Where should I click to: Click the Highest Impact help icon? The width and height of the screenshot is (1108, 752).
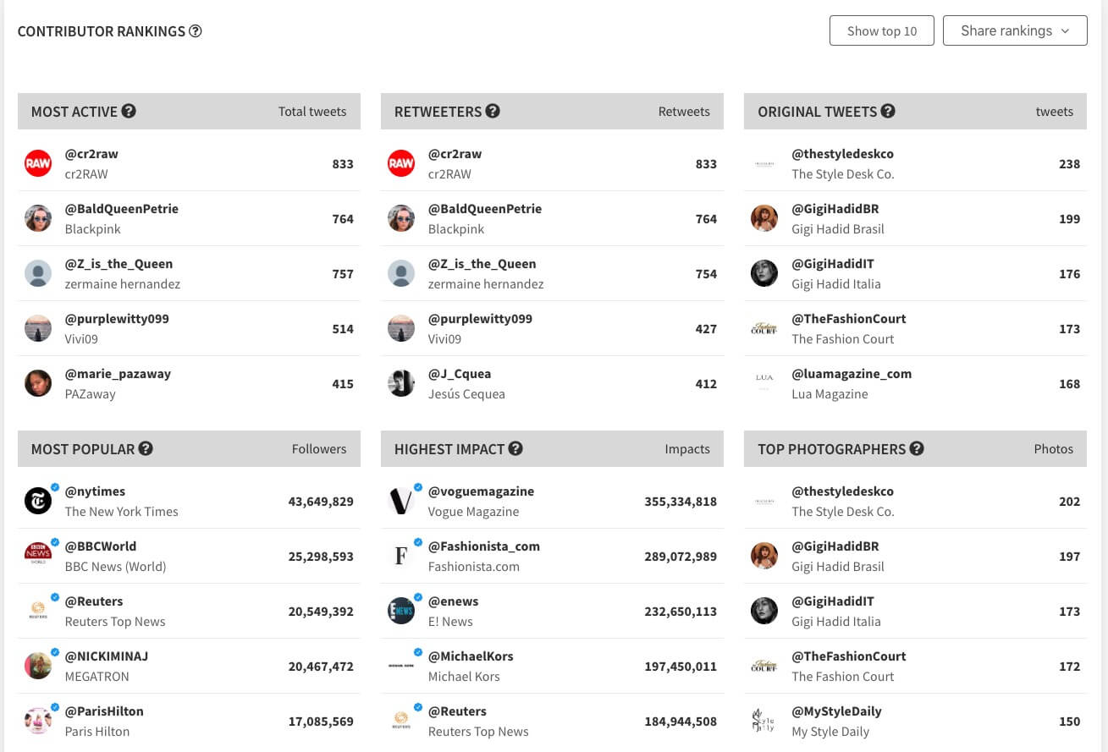click(515, 447)
